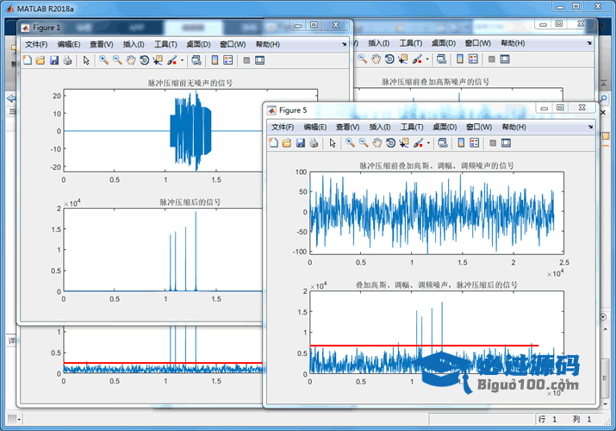Select Brush data tool in Figure 5
The width and height of the screenshot is (616, 431).
[x=418, y=143]
